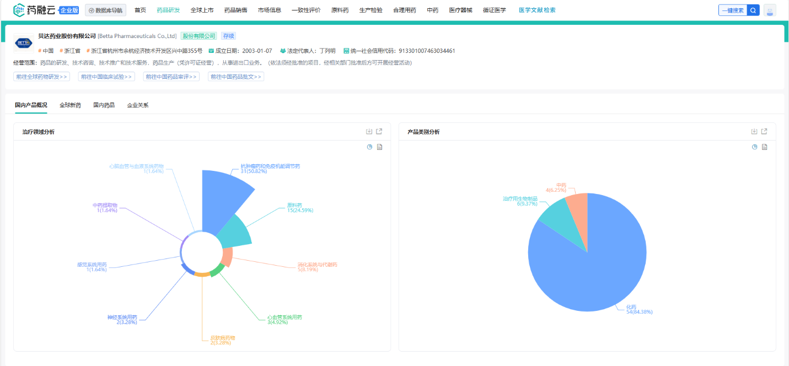The width and height of the screenshot is (789, 366).
Task: Click the 股份有限公司 tag
Action: (x=199, y=36)
